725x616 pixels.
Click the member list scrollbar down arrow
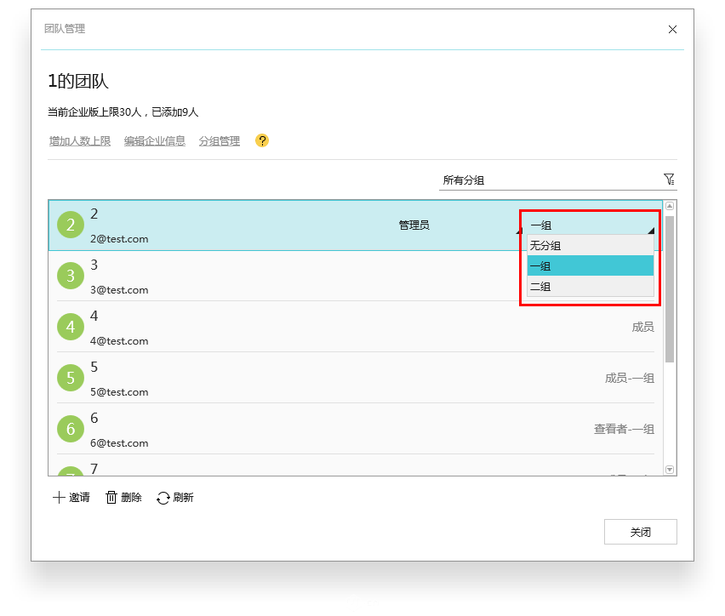click(x=670, y=470)
